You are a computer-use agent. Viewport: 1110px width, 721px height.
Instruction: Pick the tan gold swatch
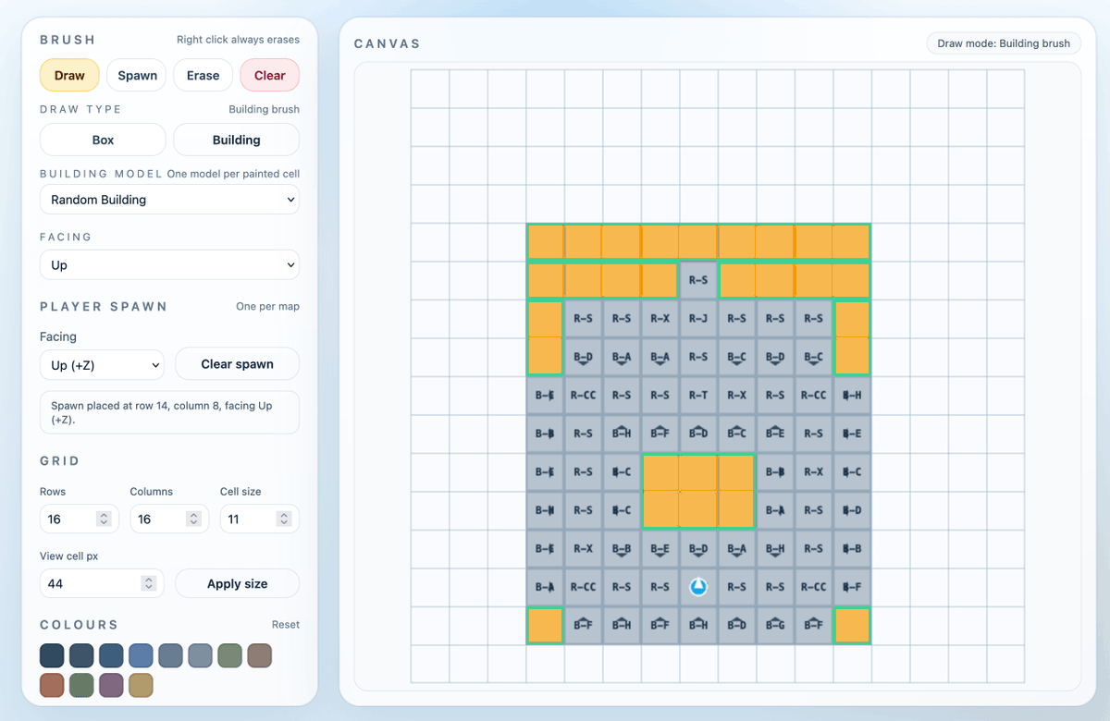coord(141,685)
